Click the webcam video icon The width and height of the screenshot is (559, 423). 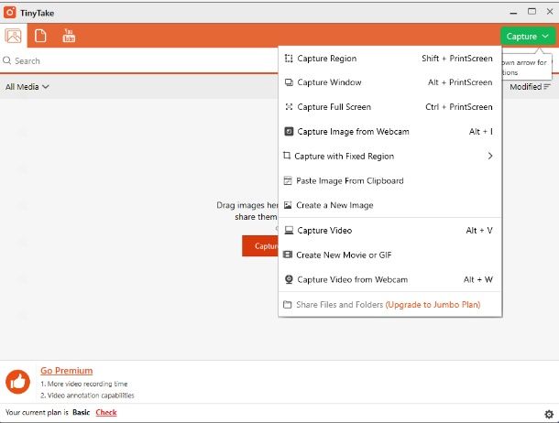click(289, 279)
